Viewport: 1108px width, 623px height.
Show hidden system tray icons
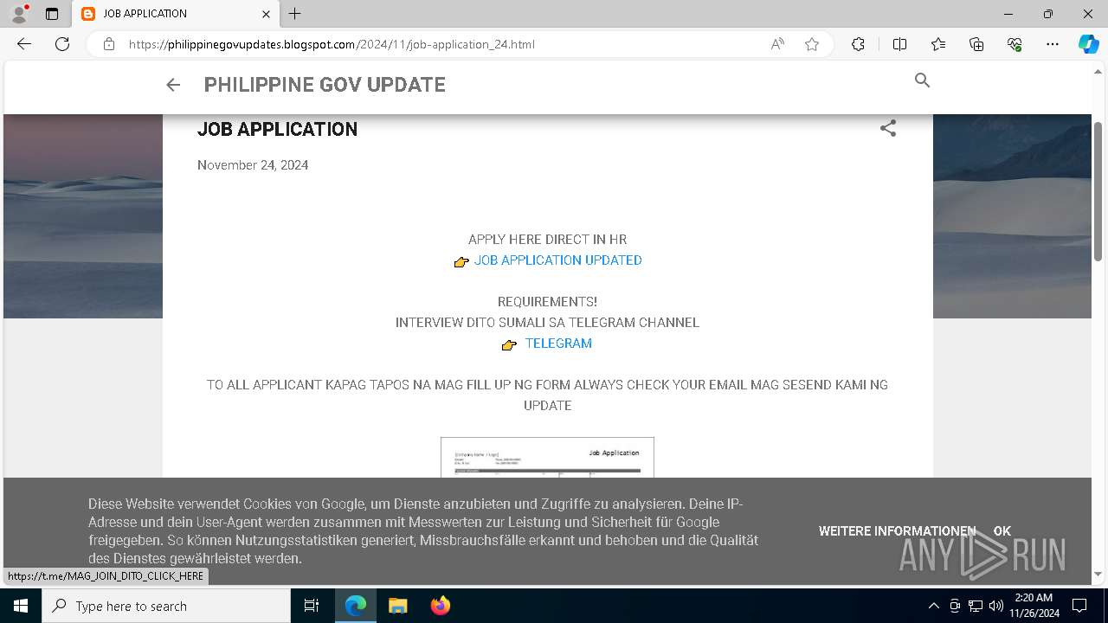(933, 606)
